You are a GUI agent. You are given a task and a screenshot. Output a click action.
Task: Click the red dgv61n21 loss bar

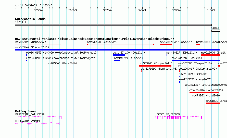tap(213, 103)
